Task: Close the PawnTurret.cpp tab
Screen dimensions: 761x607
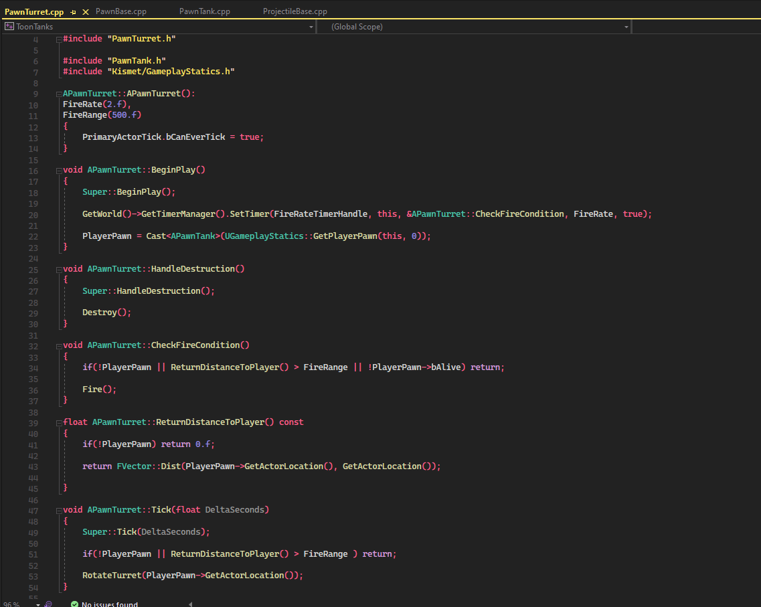Action: click(86, 12)
